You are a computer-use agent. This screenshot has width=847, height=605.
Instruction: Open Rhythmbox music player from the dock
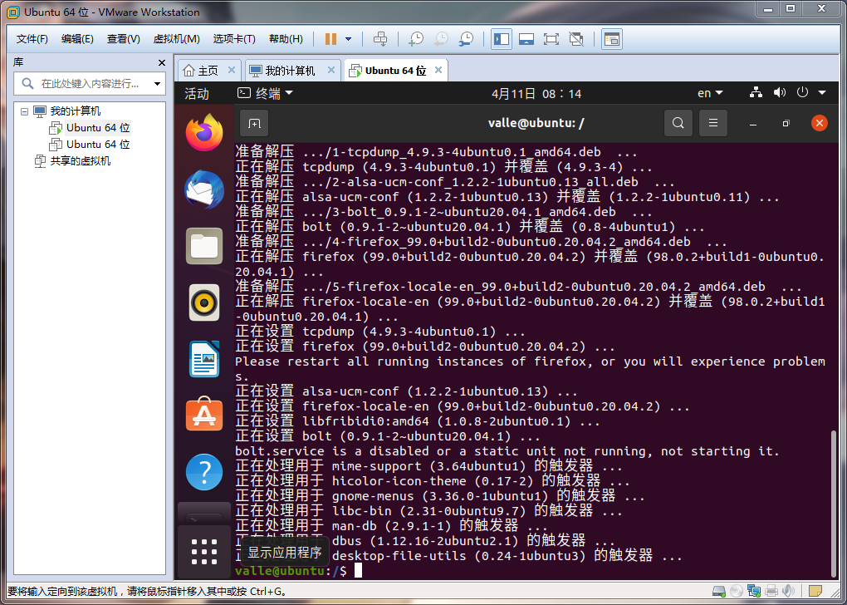pyautogui.click(x=204, y=302)
